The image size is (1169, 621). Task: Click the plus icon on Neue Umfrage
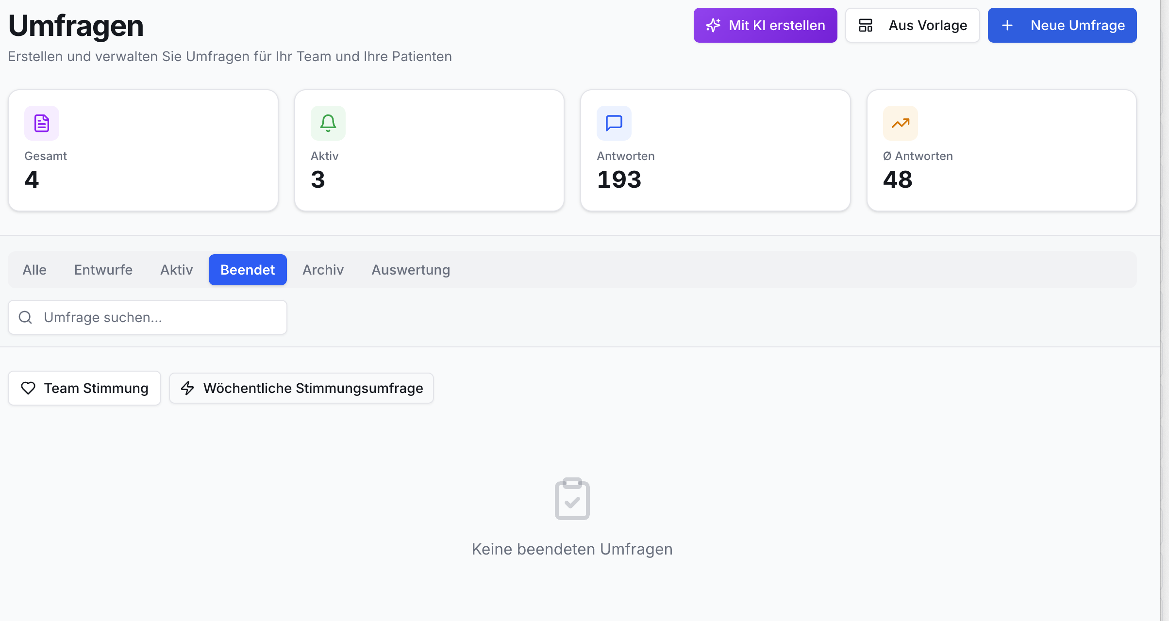tap(1007, 25)
